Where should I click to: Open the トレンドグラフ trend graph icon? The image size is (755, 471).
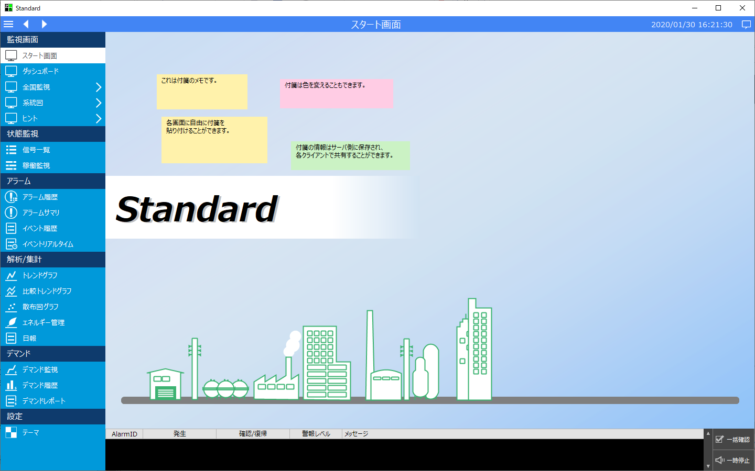(11, 275)
